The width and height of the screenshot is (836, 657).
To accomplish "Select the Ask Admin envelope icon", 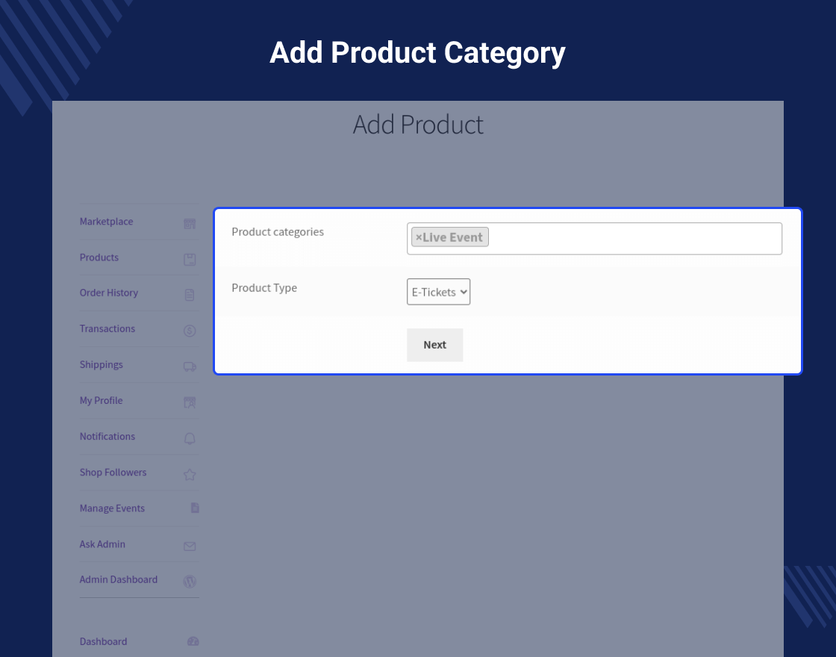I will [x=189, y=545].
